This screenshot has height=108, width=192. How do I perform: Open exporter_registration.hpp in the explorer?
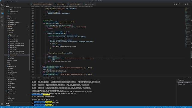[17, 45]
